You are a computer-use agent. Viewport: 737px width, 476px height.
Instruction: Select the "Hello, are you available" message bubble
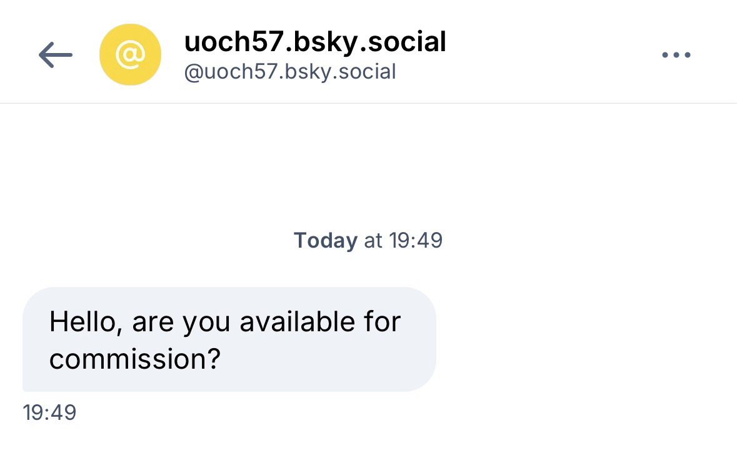tap(229, 339)
